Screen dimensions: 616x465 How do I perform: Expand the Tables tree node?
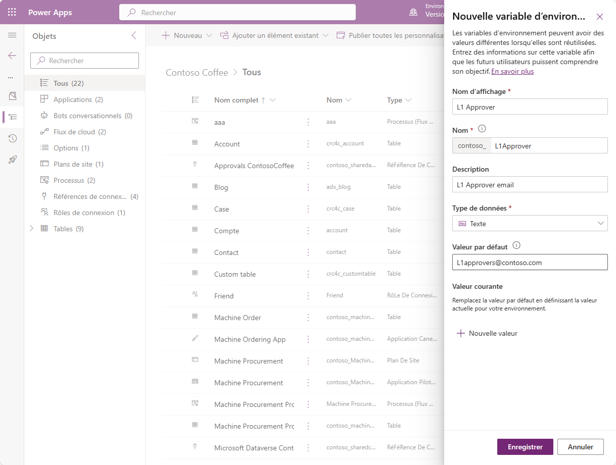[x=32, y=229]
